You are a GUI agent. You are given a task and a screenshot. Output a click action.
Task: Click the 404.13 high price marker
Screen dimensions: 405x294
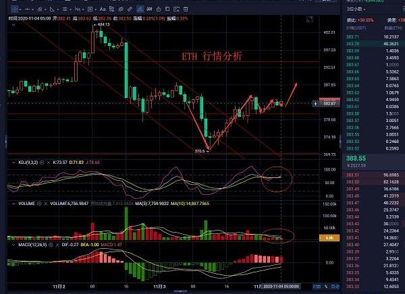tap(103, 24)
